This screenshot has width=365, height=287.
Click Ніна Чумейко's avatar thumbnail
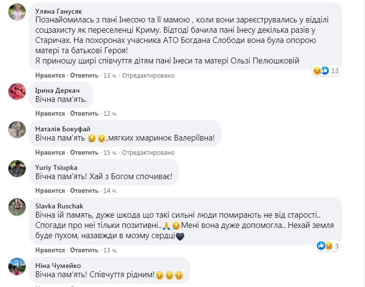pyautogui.click(x=17, y=266)
